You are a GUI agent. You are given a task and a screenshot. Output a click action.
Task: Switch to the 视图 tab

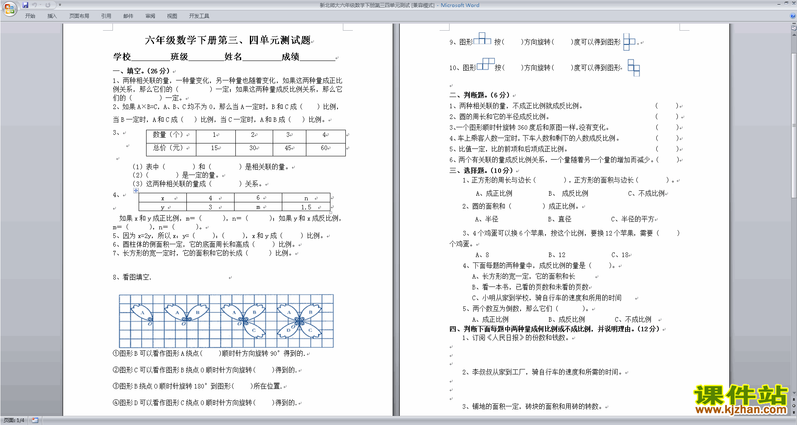pos(172,16)
